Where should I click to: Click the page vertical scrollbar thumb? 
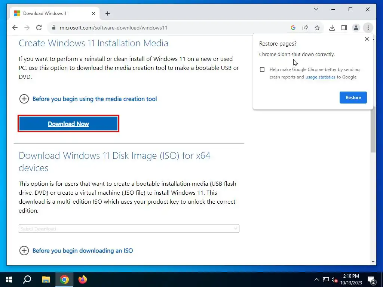pos(373,129)
